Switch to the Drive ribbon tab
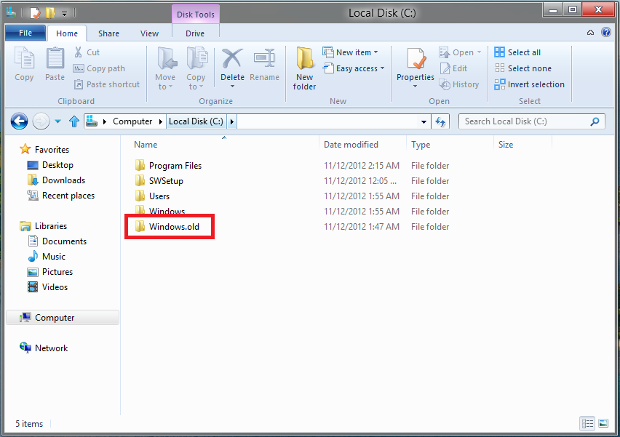 pyautogui.click(x=195, y=33)
